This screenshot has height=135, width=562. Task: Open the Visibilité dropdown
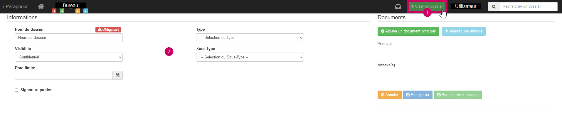tap(69, 57)
